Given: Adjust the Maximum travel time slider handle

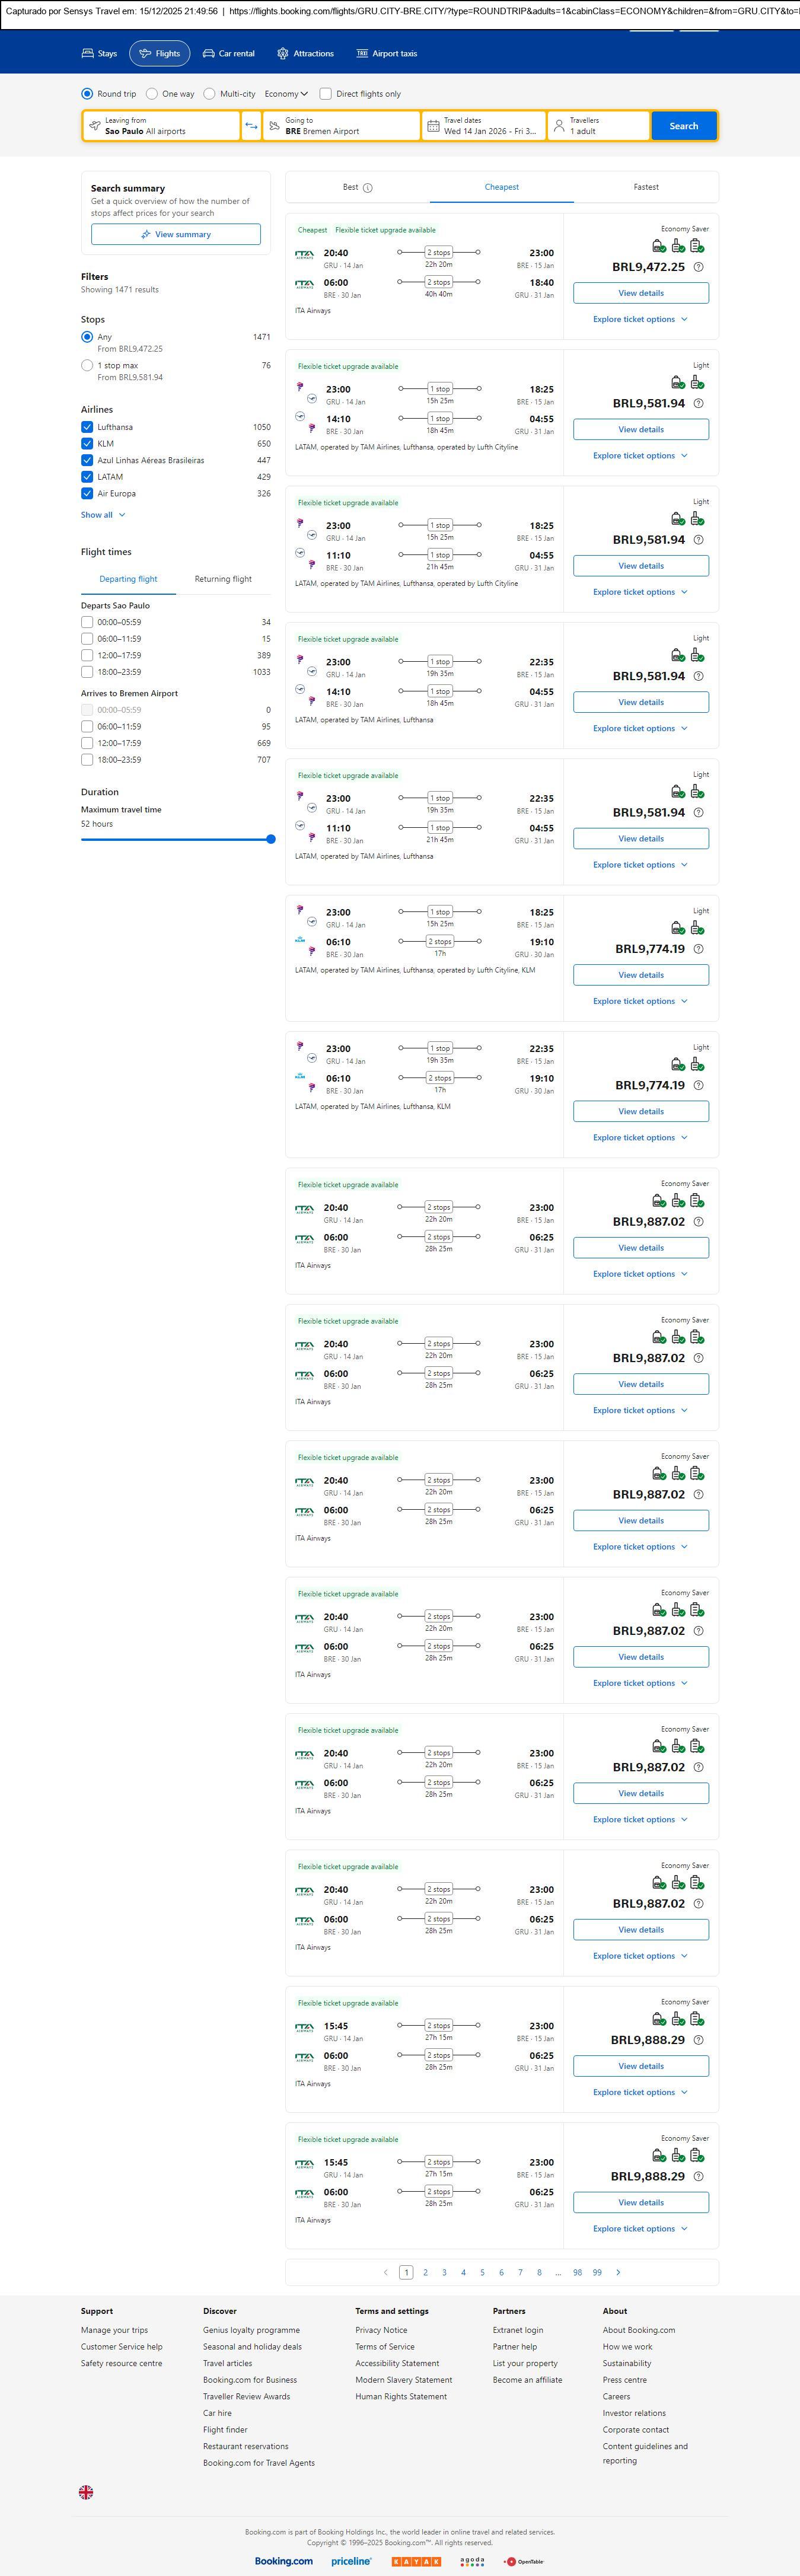Looking at the screenshot, I should [x=271, y=839].
